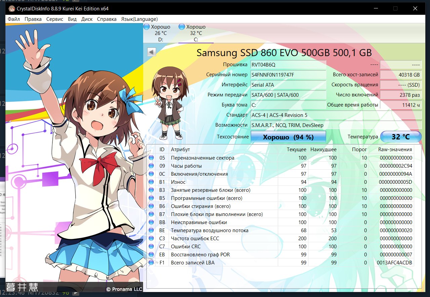Select the status orb for row BB
430x297 pixels.
click(x=151, y=222)
